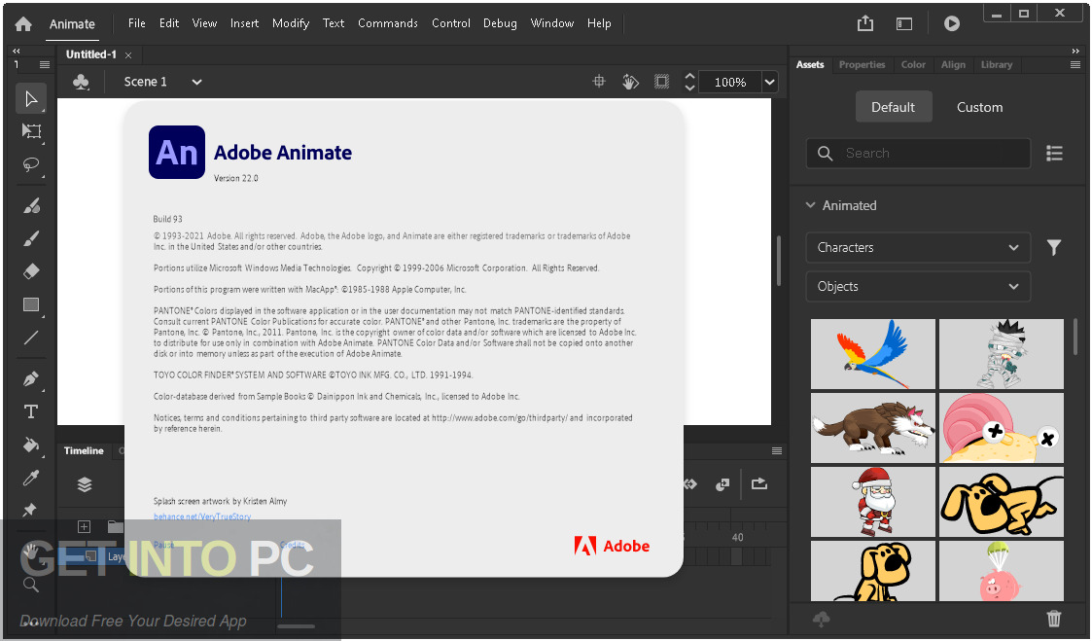1092x641 pixels.
Task: Select the Classic Brush tool
Action: (31, 238)
